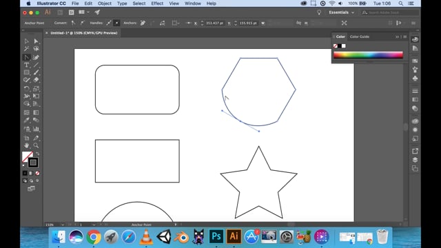Viewport: 441px width, 248px height.
Task: Switch to the Color panel tab
Action: [340, 37]
